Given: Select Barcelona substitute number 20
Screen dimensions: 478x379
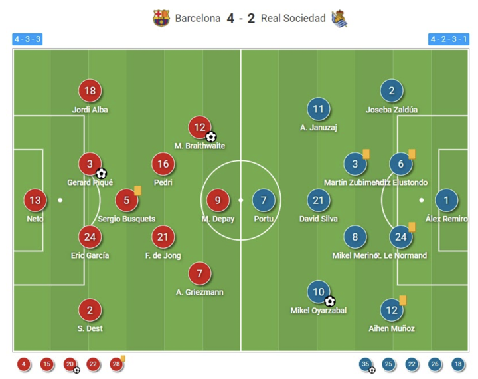Looking at the screenshot, I should pos(70,364).
